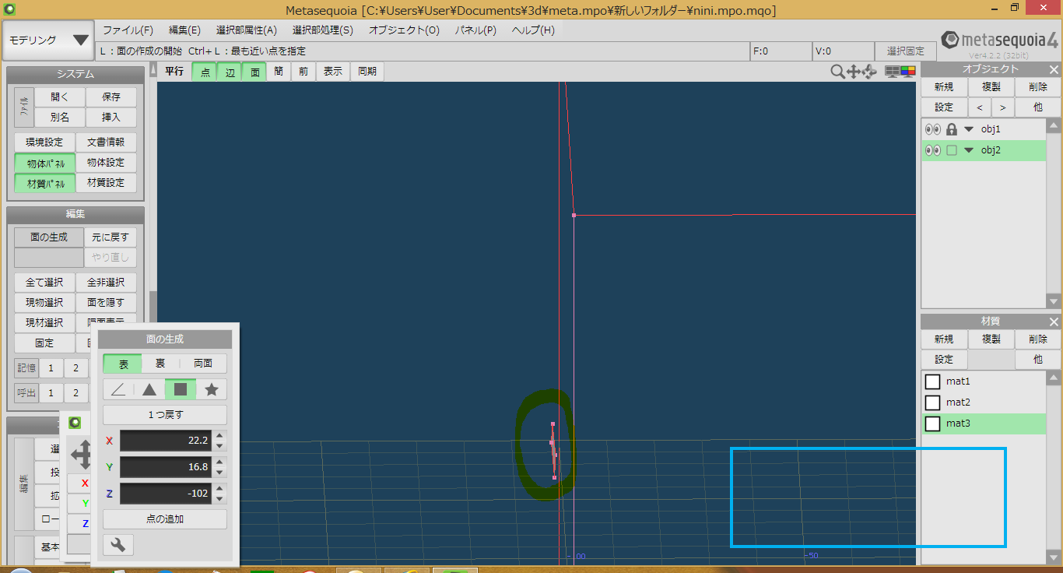Click the four-arrow pan view icon
This screenshot has height=573, width=1063.
pos(853,72)
